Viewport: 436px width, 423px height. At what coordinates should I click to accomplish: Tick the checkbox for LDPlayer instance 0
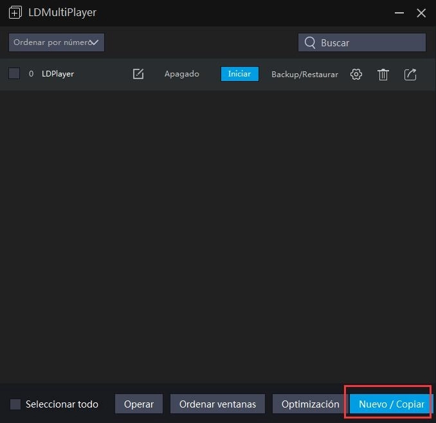[14, 74]
